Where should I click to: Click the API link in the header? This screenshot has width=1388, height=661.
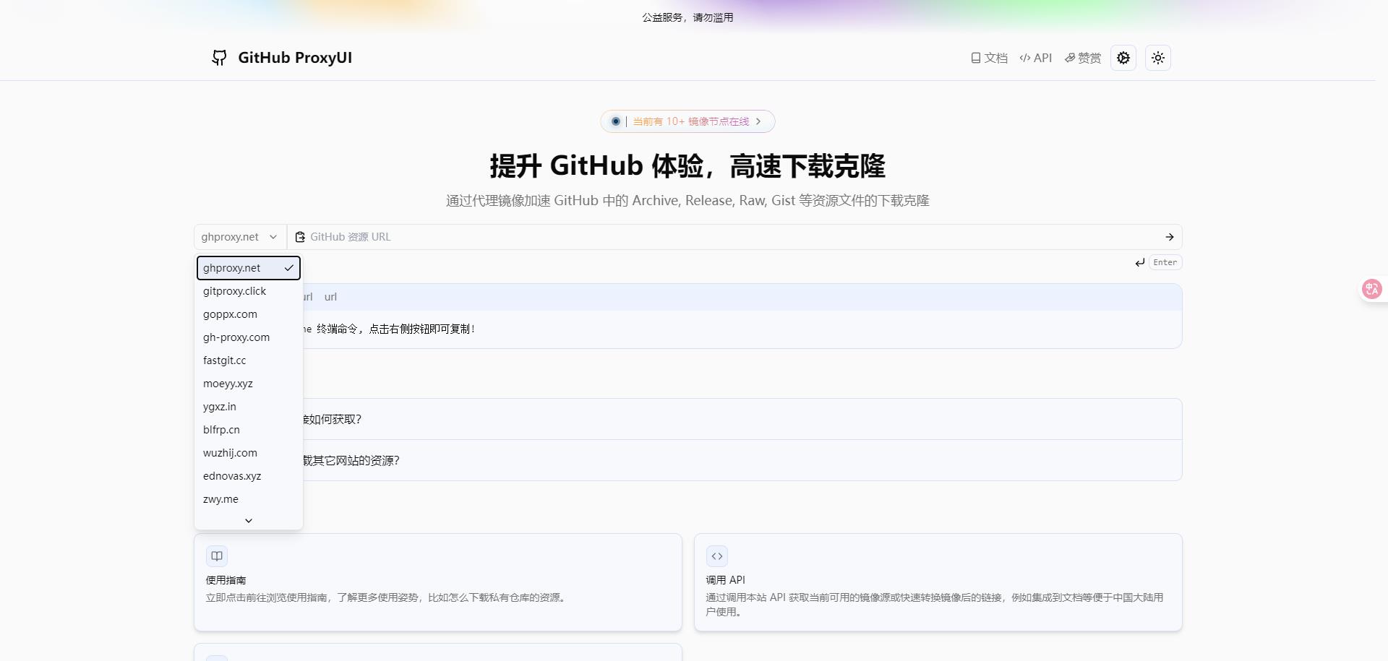[1035, 57]
